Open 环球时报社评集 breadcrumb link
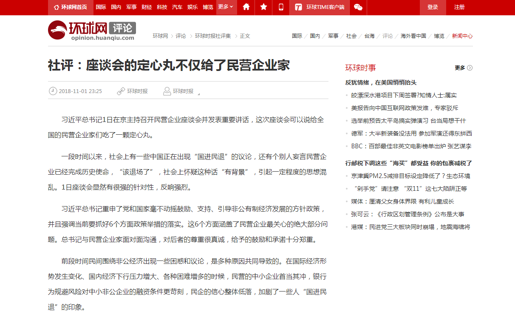Image resolution: width=515 pixels, height=317 pixels. click(x=213, y=36)
